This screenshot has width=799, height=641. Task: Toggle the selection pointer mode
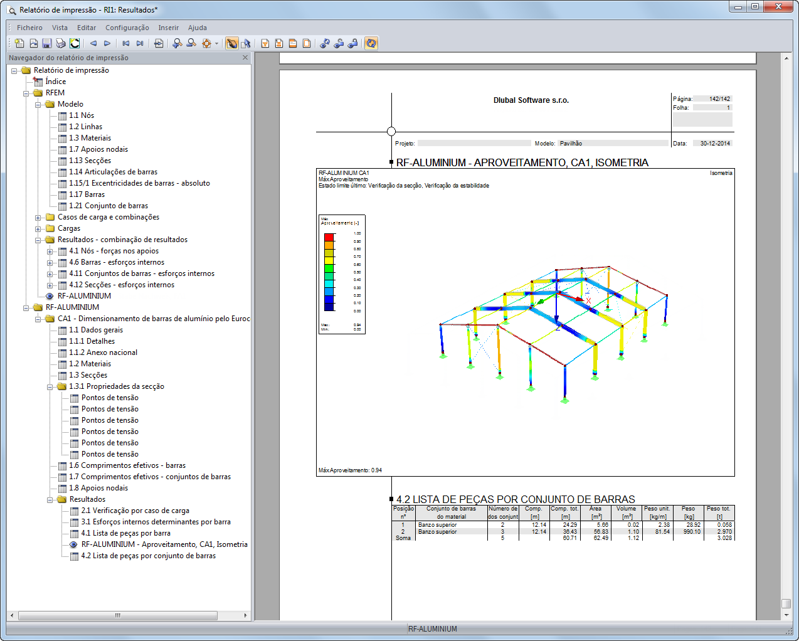click(246, 43)
